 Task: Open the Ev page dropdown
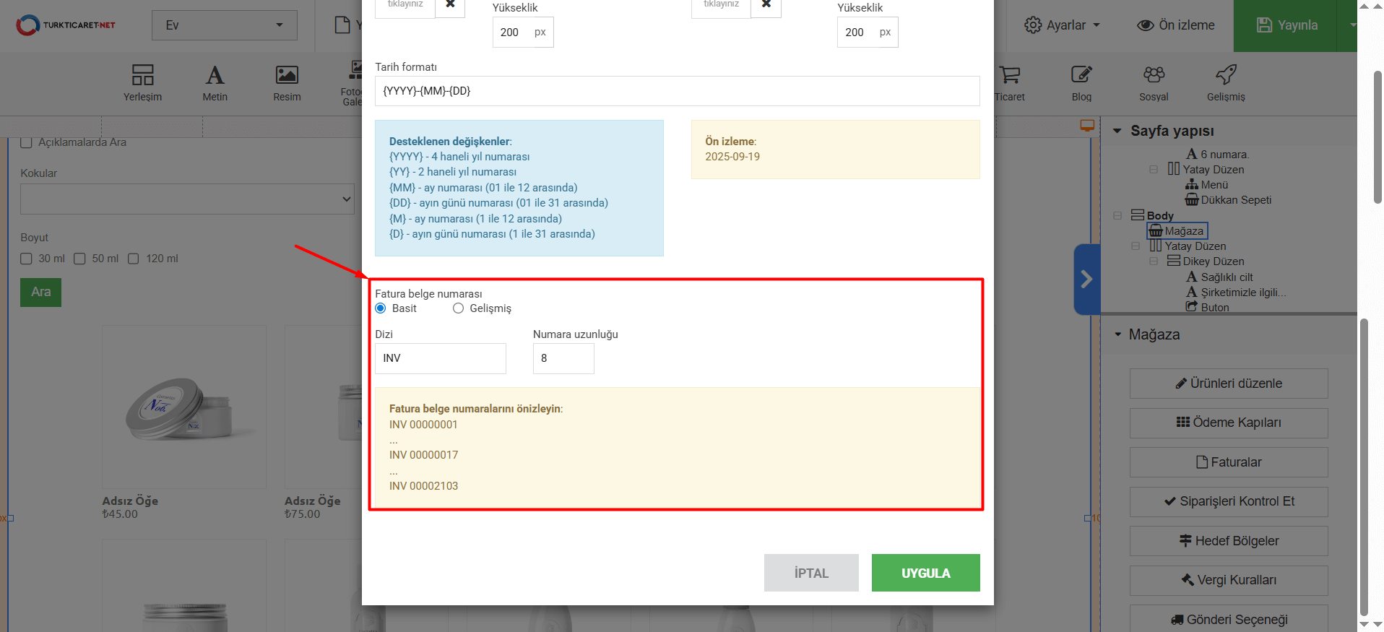click(224, 25)
